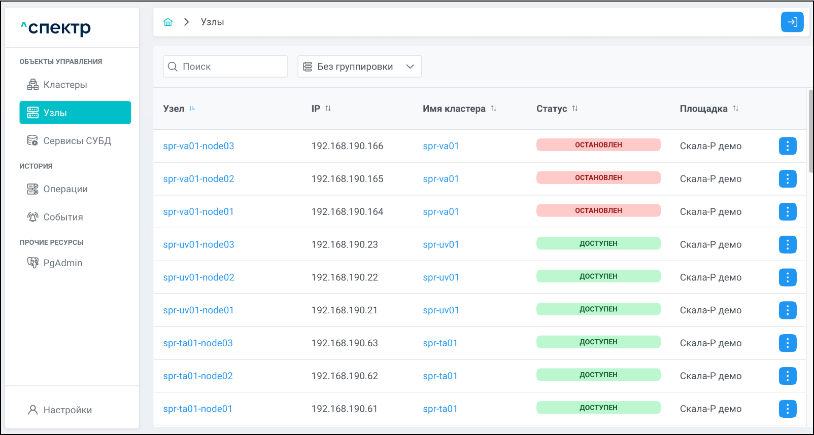Toggle sort order on Узел column
Screen dimensions: 814x435
(x=192, y=108)
